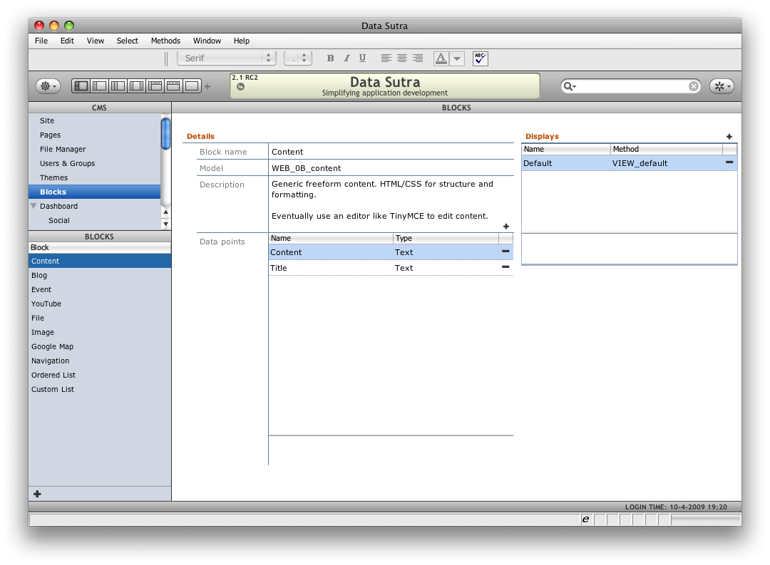Remove the Default display row

(x=729, y=162)
